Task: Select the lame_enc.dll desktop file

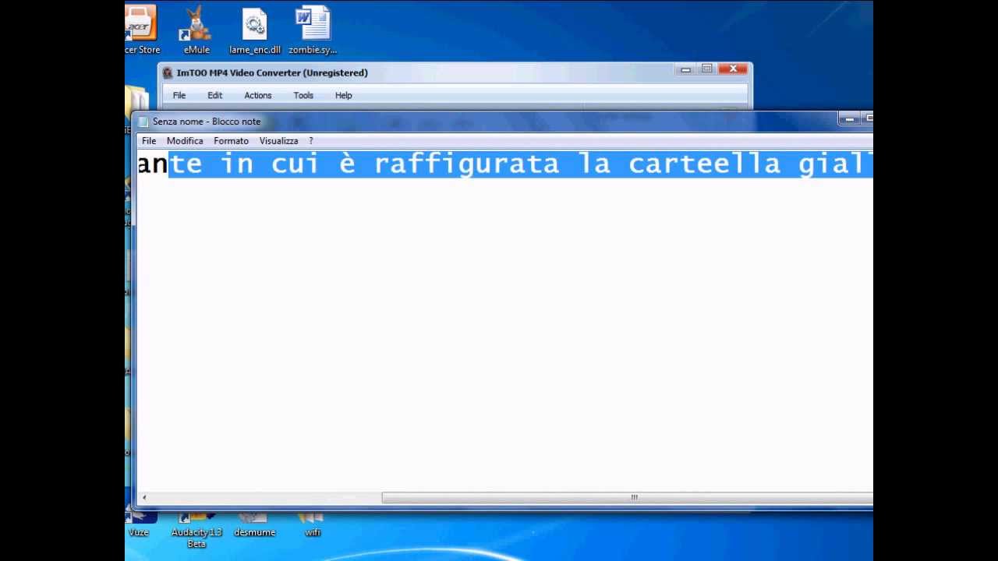Action: click(x=255, y=30)
